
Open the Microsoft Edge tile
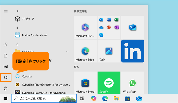[x=85, y=51]
